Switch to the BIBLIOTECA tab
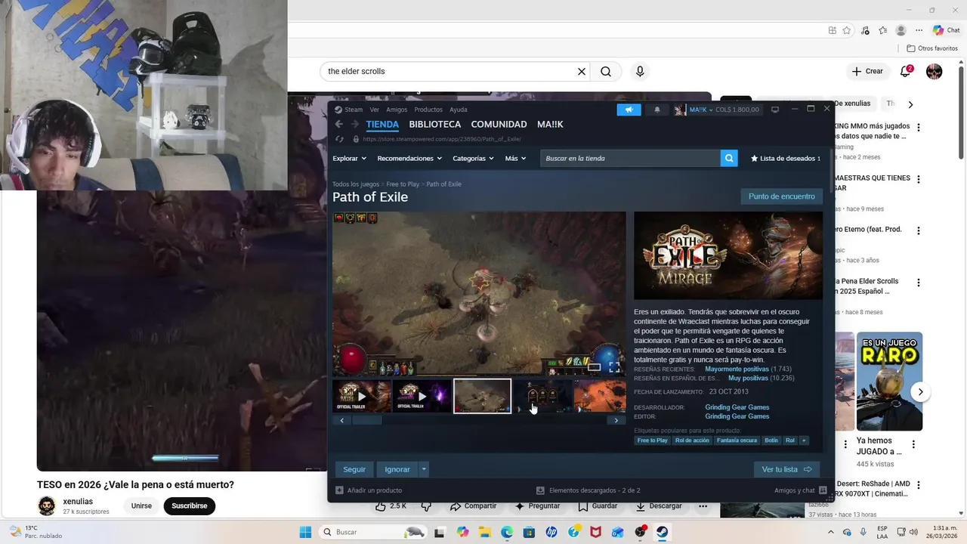Screen dimensions: 967x544 [435, 124]
